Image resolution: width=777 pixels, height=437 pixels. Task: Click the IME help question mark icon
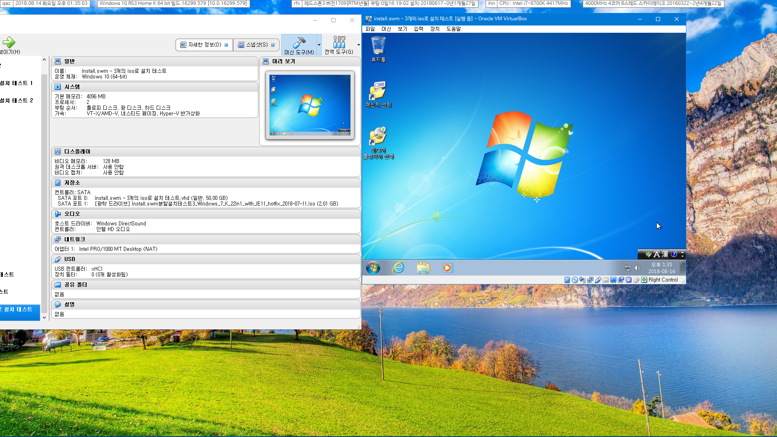point(674,254)
